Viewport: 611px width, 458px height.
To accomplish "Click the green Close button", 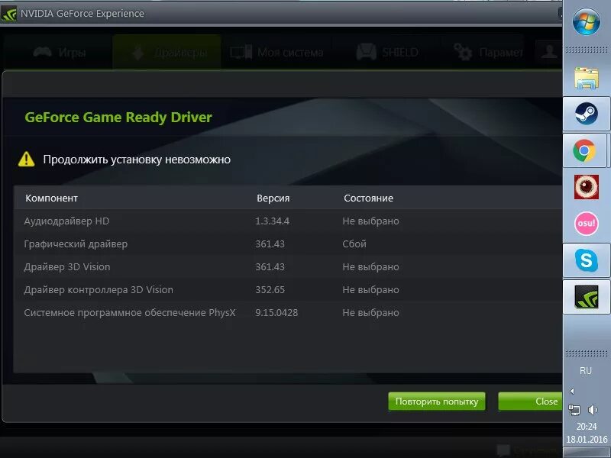I will 530,402.
